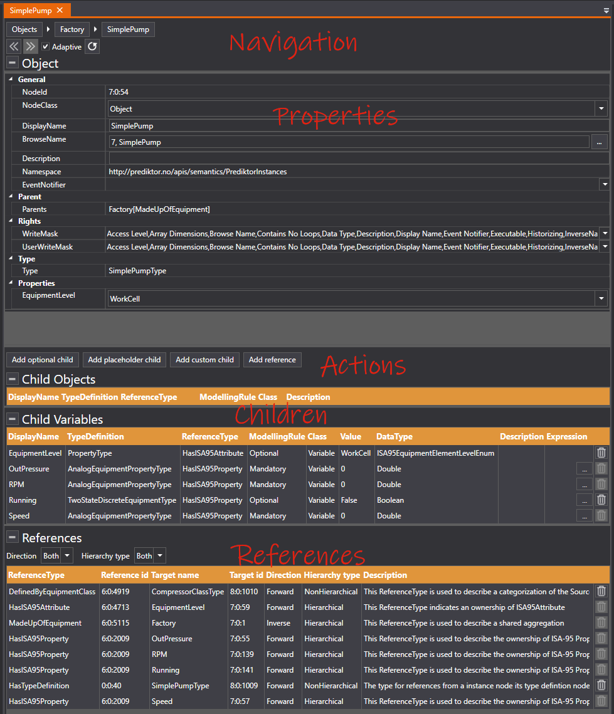
Task: Open expression editor for the OutPressure variable
Action: point(584,468)
